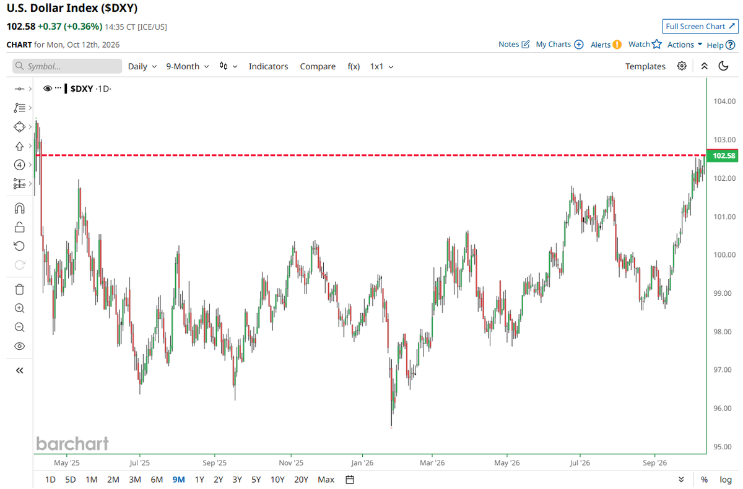The width and height of the screenshot is (743, 489).
Task: Open chart settings gear
Action: click(682, 66)
